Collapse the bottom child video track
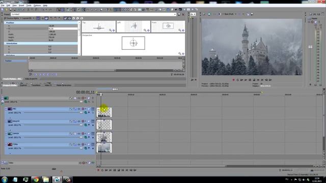 click(x=6, y=144)
